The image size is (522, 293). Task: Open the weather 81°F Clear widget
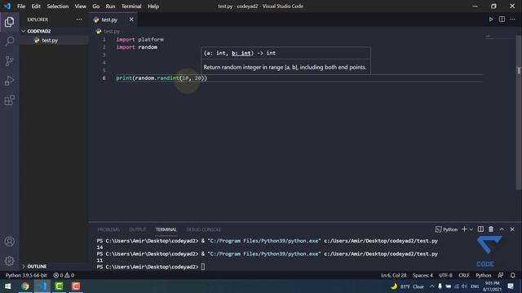tap(408, 286)
